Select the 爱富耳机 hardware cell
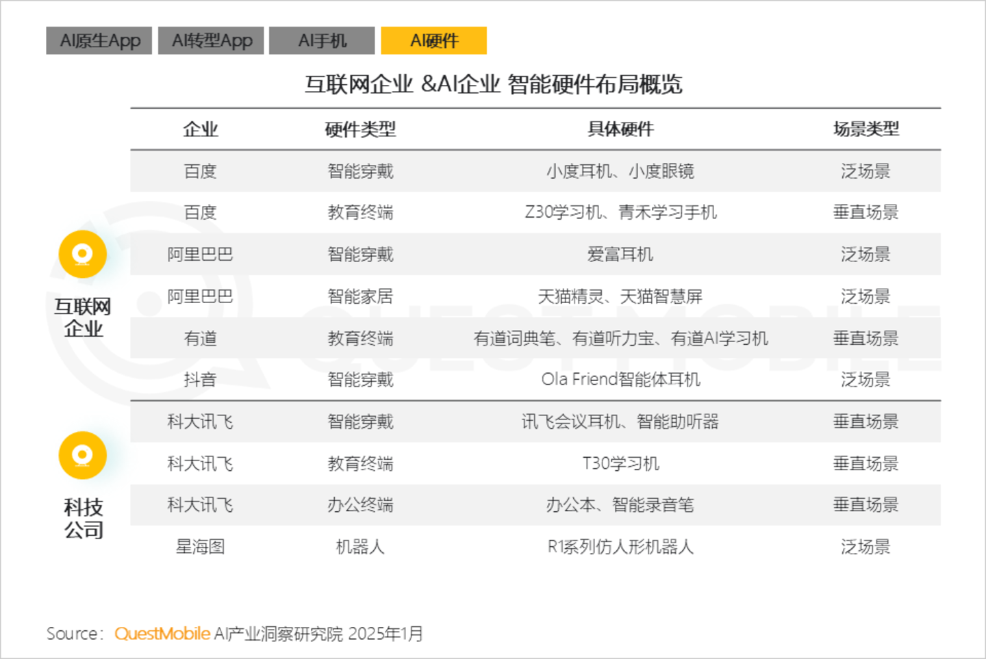The height and width of the screenshot is (659, 986). [620, 255]
